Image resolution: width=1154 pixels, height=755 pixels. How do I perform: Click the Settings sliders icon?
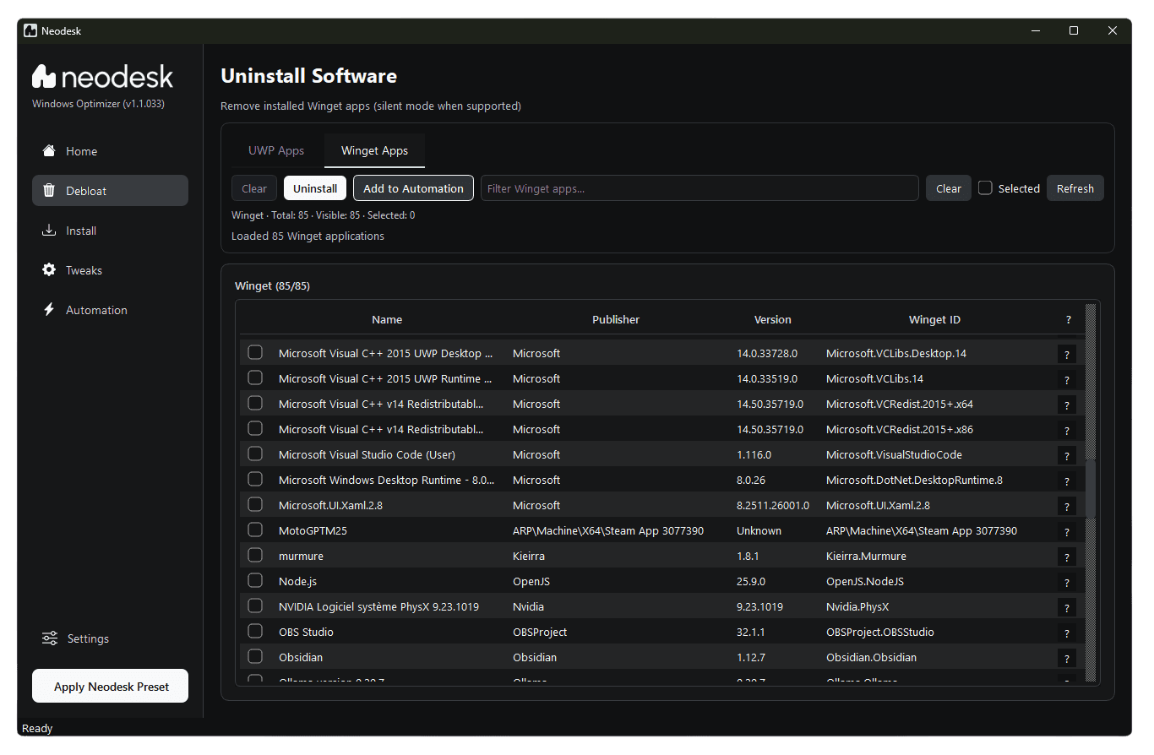pyautogui.click(x=49, y=638)
